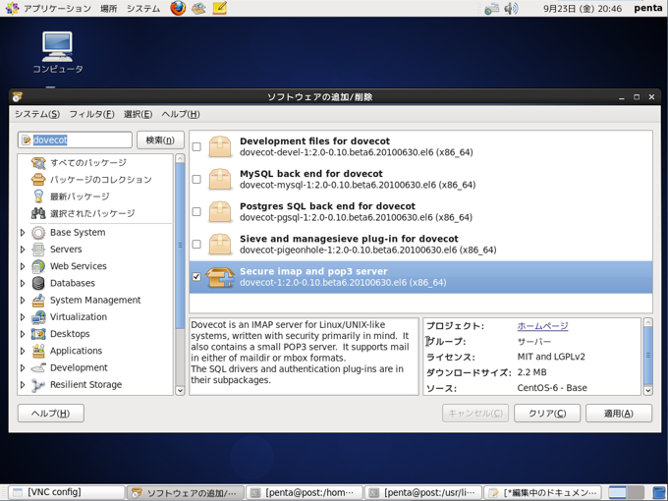This screenshot has height=501, width=668.
Task: Click the 適用(A) apply button
Action: tap(619, 414)
